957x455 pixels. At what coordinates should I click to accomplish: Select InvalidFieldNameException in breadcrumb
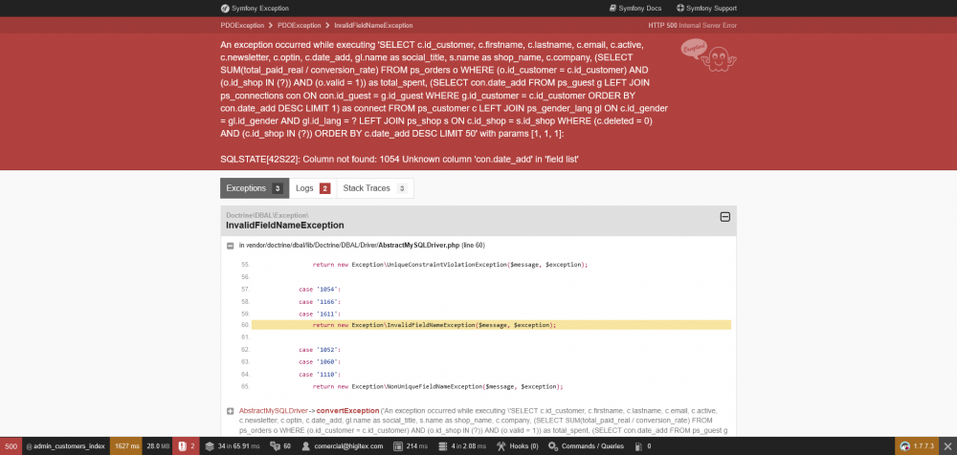(373, 26)
